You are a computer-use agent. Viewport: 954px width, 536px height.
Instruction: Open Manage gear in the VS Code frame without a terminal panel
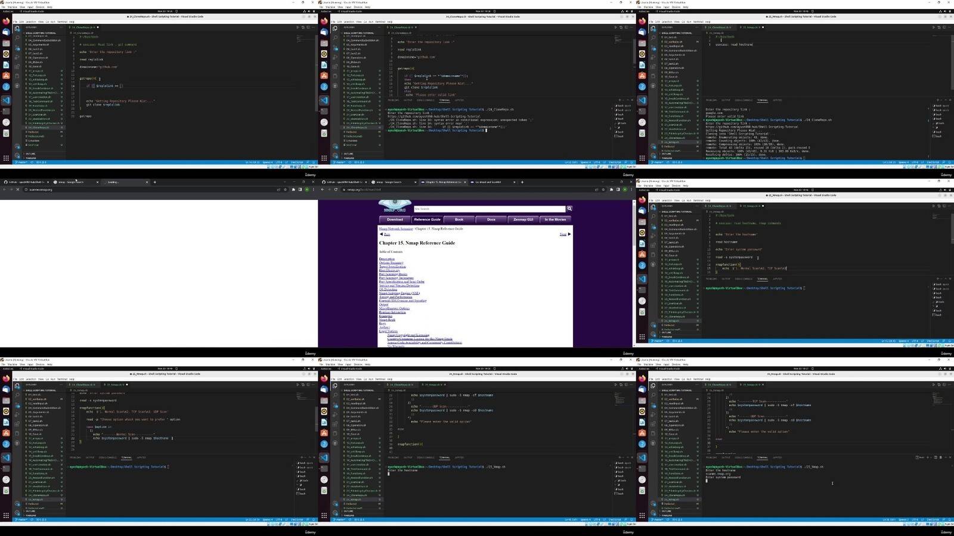(x=17, y=155)
